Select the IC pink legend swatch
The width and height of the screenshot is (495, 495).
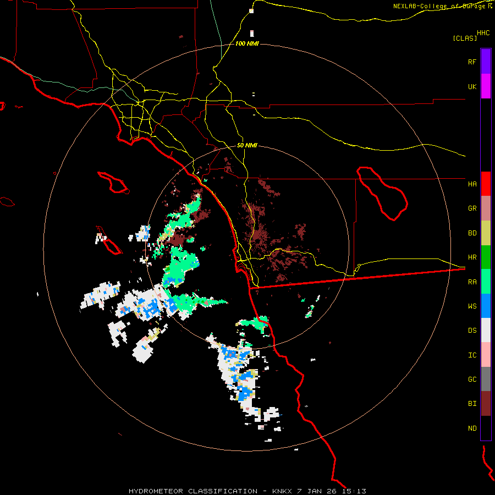[x=486, y=355]
